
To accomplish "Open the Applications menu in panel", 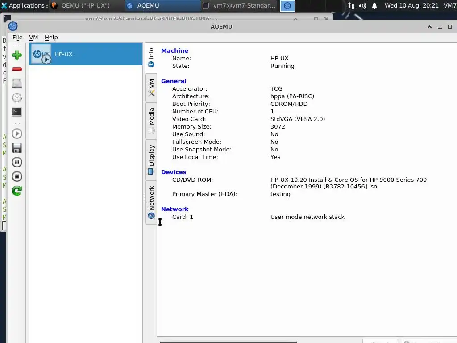I will click(24, 5).
